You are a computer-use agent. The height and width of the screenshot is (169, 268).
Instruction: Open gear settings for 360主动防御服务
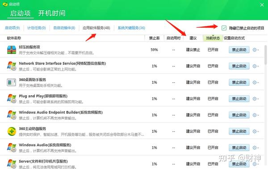pos(255,131)
